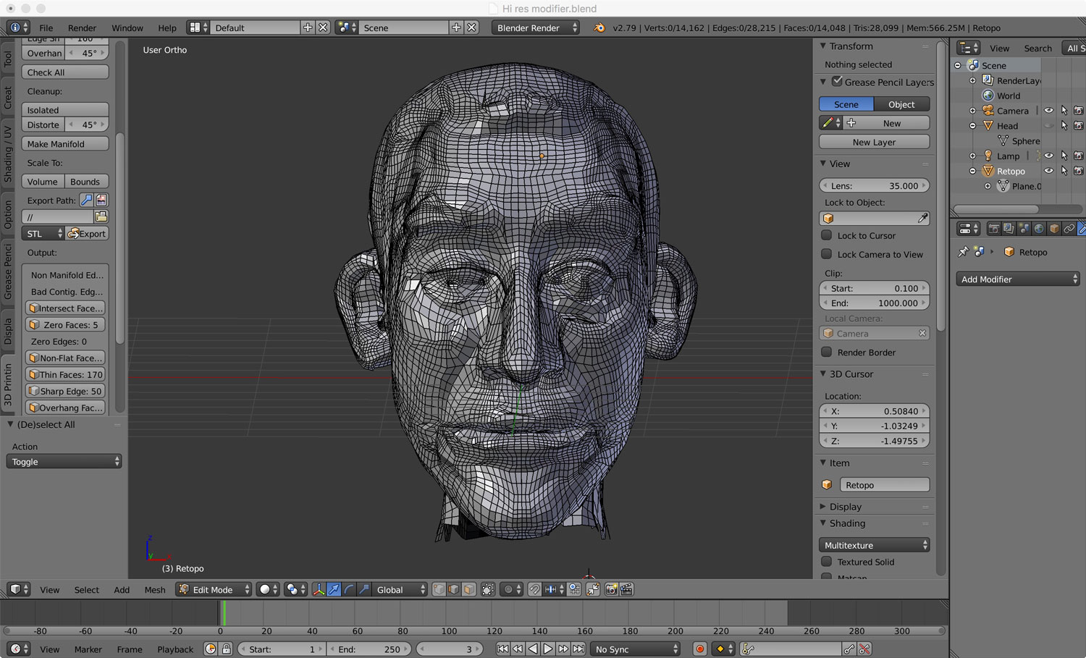
Task: Select face select mode icon
Action: click(469, 590)
